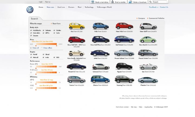Select the blue Sharan car image
This screenshot has width=195, height=117.
pos(100,79)
